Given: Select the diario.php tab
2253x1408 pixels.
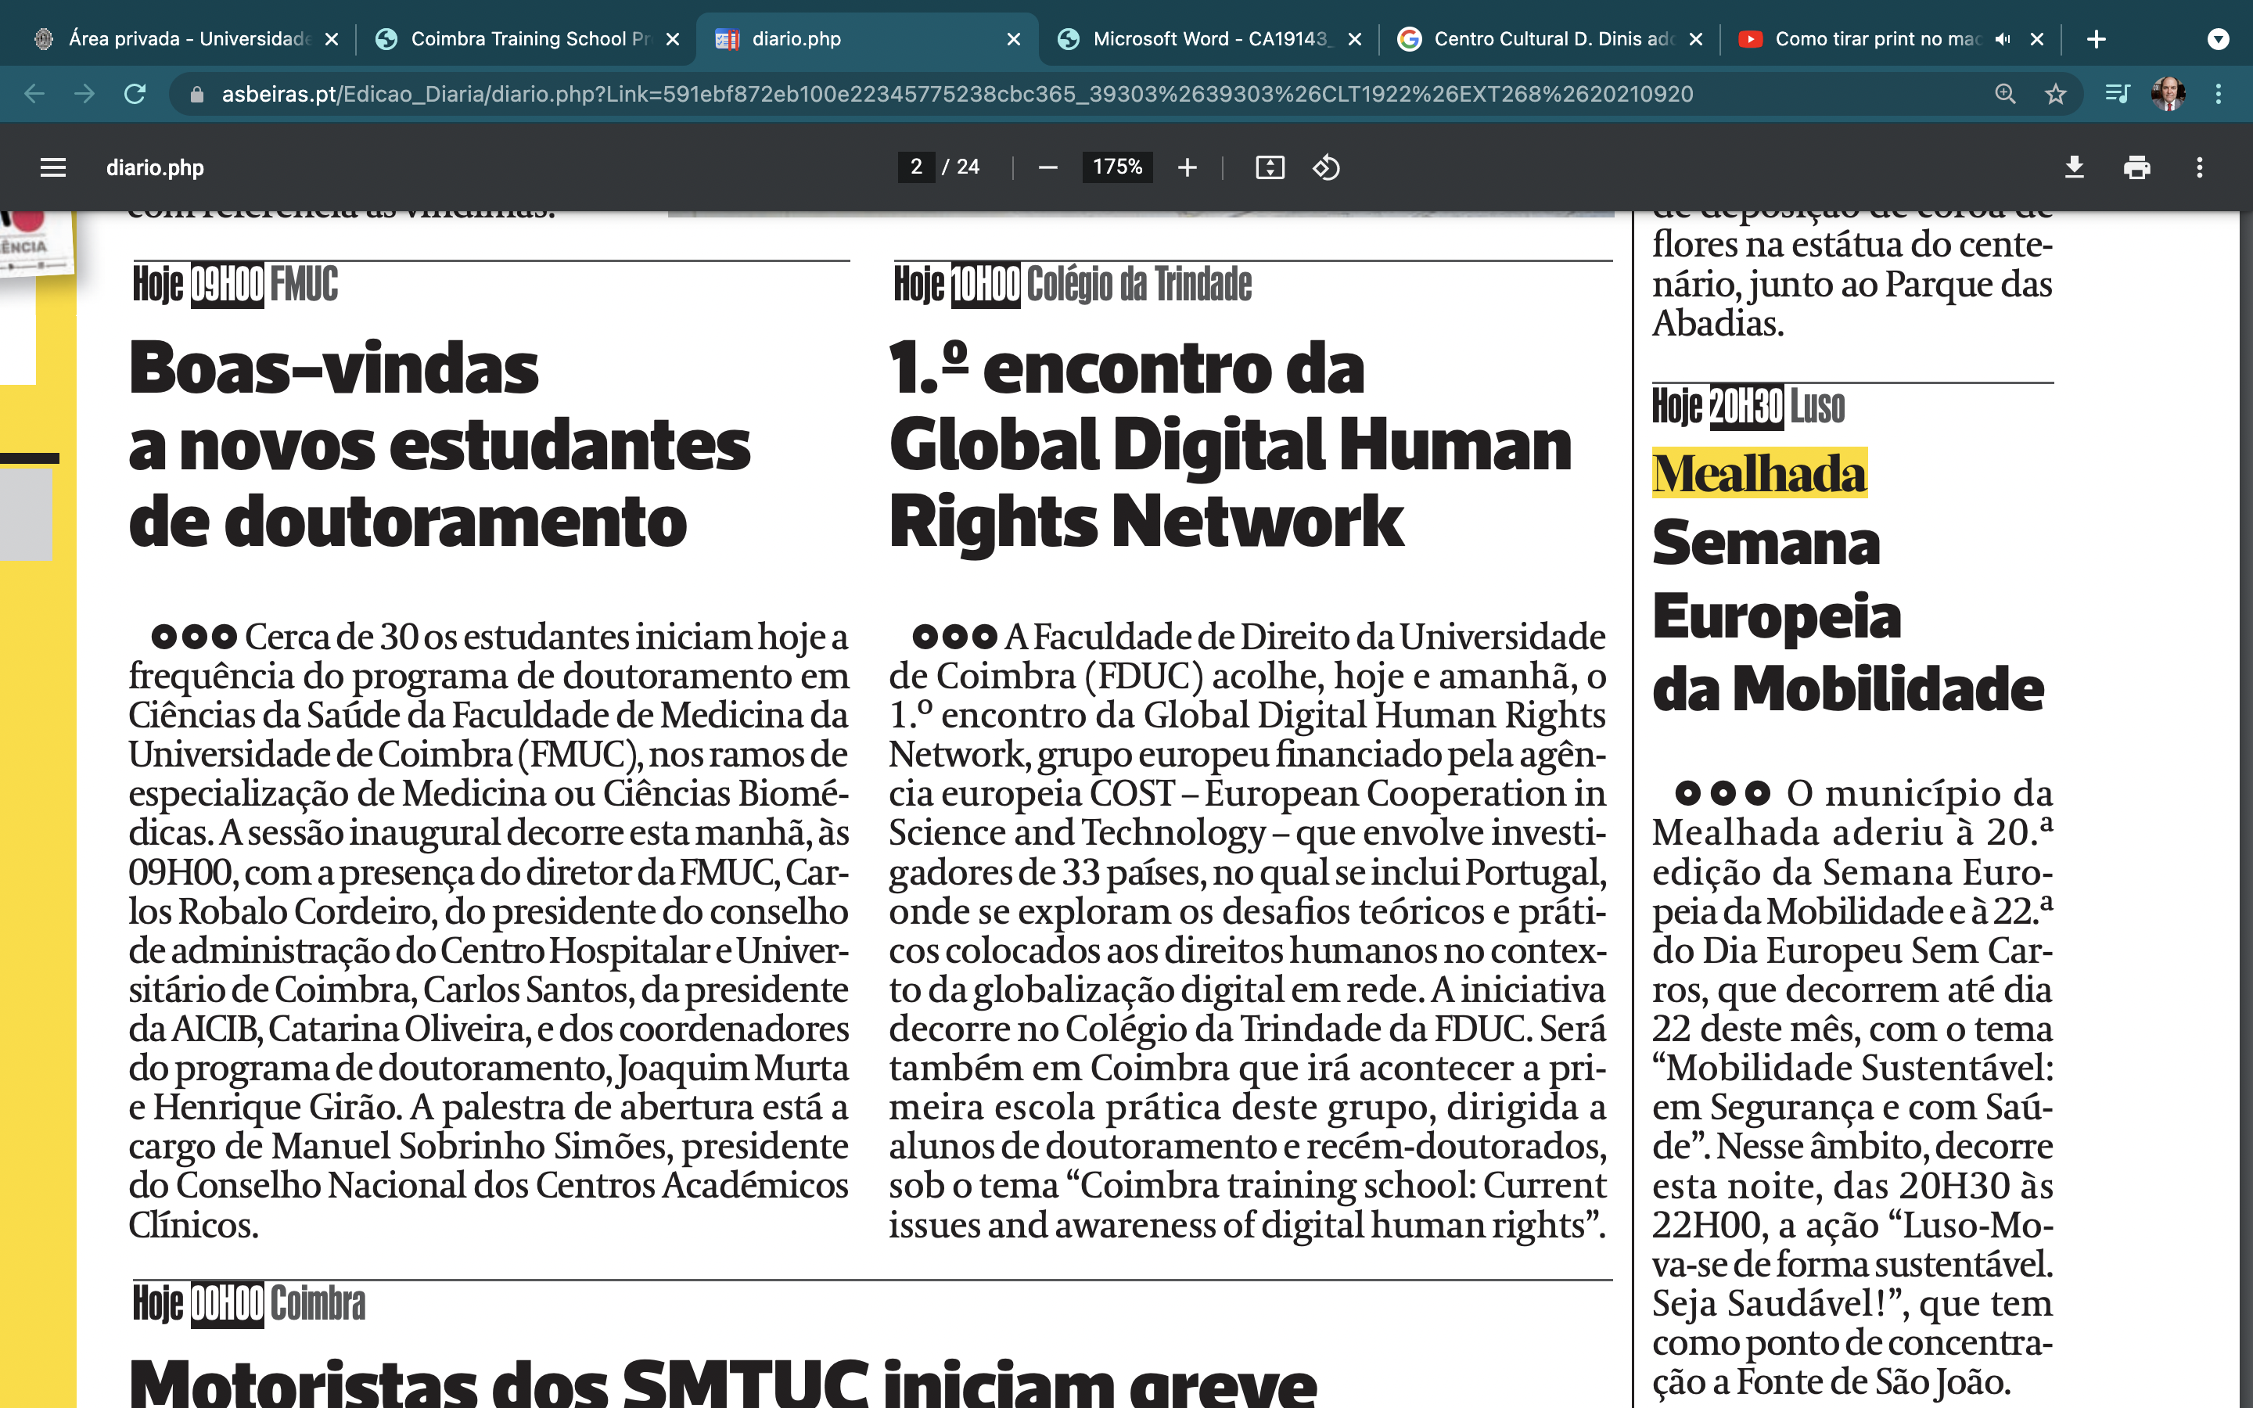Looking at the screenshot, I should [866, 39].
